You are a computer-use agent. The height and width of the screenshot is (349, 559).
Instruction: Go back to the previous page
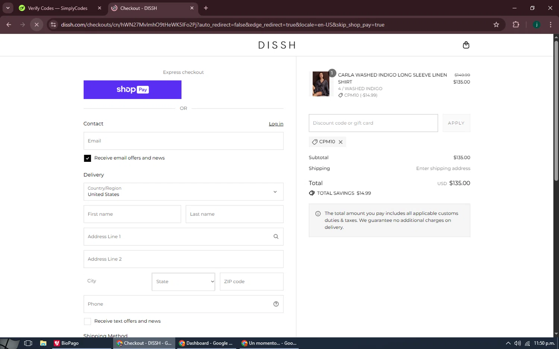coord(9,25)
